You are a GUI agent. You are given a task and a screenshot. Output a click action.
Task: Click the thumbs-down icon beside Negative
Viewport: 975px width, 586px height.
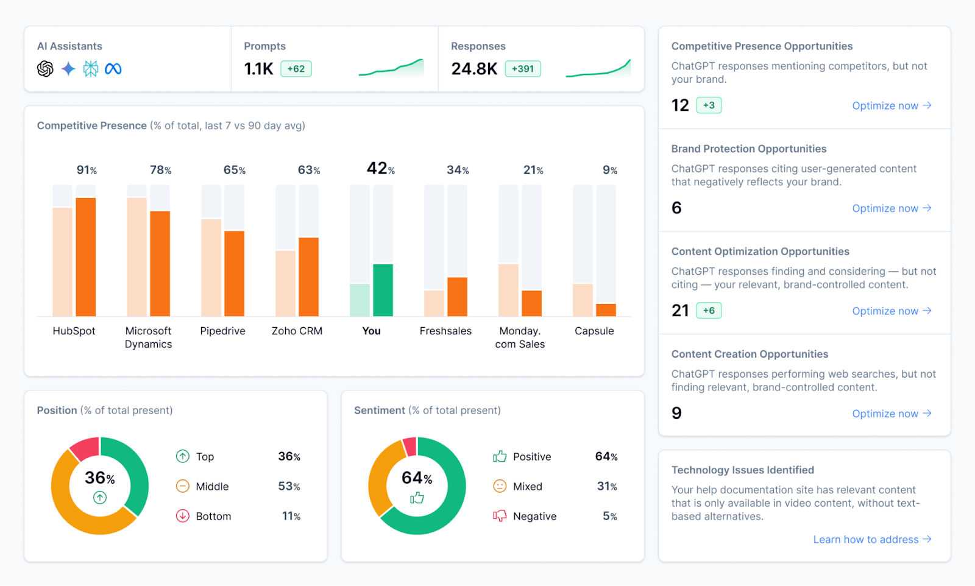click(500, 516)
